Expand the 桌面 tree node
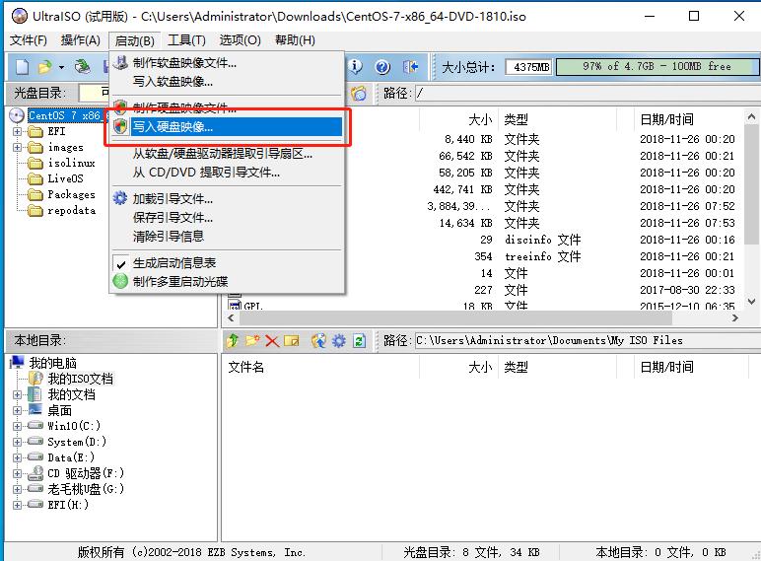Image resolution: width=761 pixels, height=561 pixels. click(x=18, y=410)
